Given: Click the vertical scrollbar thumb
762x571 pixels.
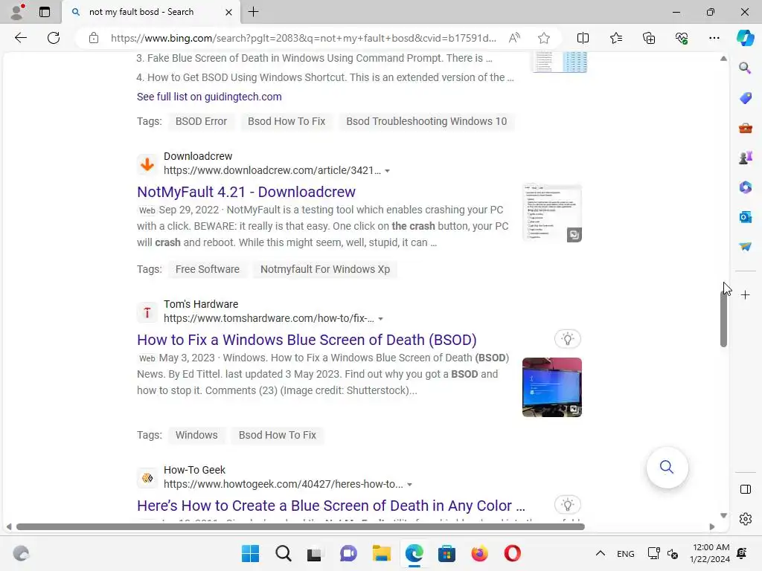Looking at the screenshot, I should pyautogui.click(x=723, y=319).
